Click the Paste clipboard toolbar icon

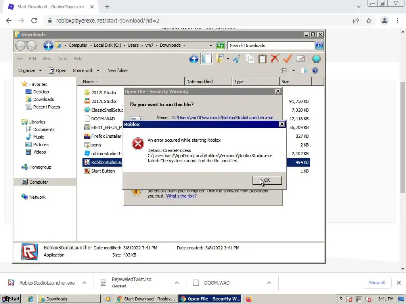pyautogui.click(x=262, y=59)
